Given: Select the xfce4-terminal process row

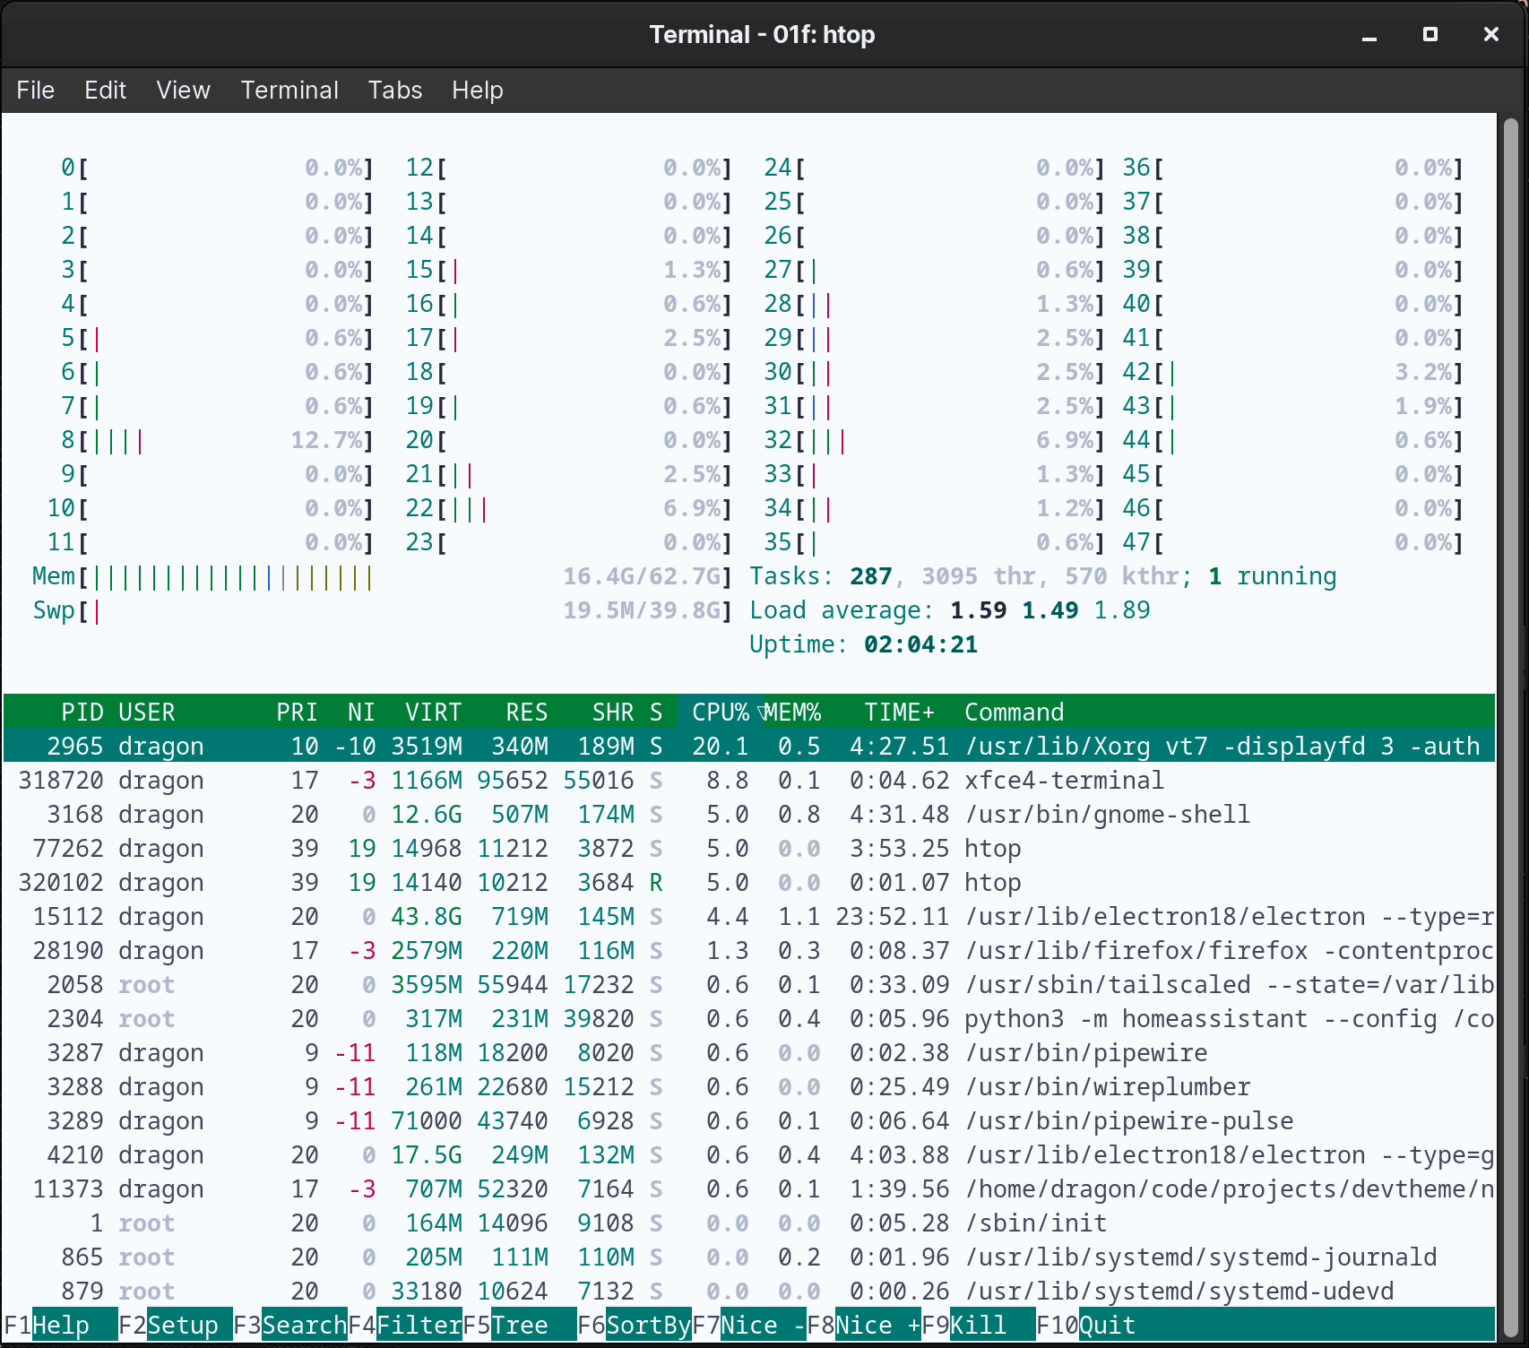Looking at the screenshot, I should click(749, 780).
